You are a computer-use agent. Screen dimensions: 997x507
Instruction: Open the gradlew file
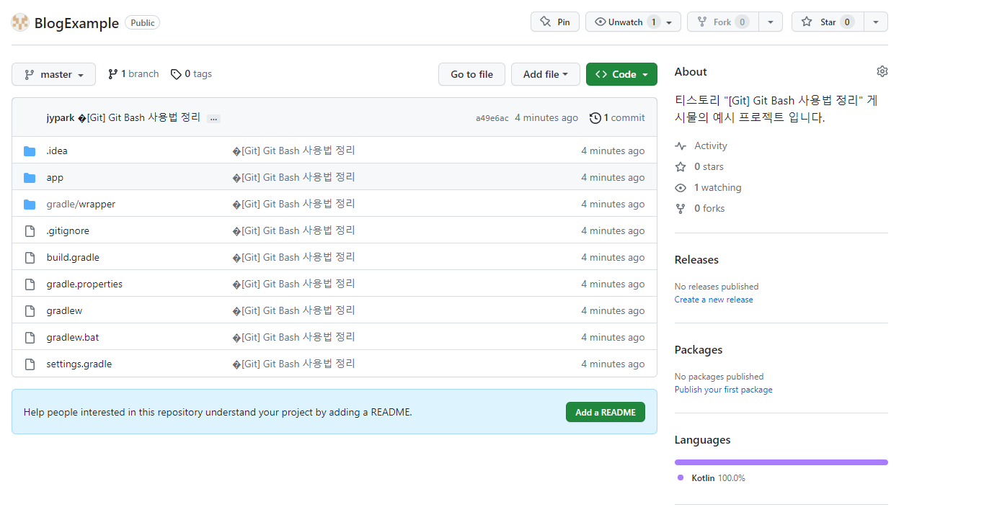(x=64, y=311)
